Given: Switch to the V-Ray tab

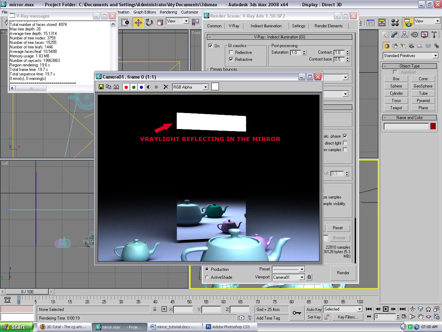Looking at the screenshot, I should pos(234,26).
